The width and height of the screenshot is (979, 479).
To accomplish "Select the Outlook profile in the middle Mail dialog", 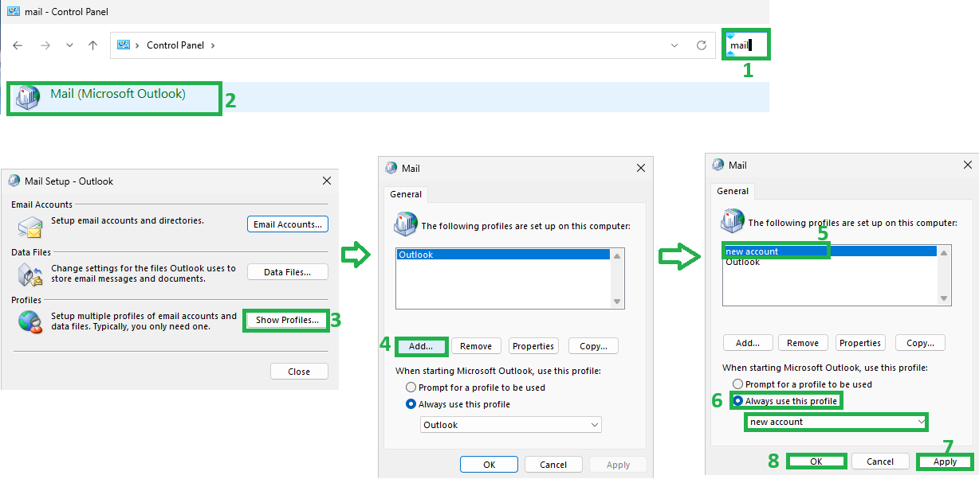I will pos(503,255).
